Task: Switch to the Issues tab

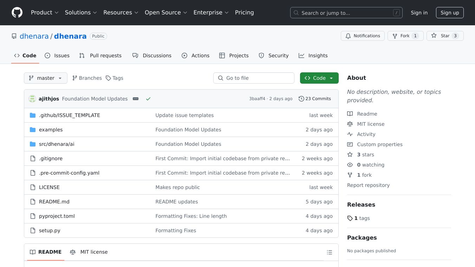Action: [57, 56]
